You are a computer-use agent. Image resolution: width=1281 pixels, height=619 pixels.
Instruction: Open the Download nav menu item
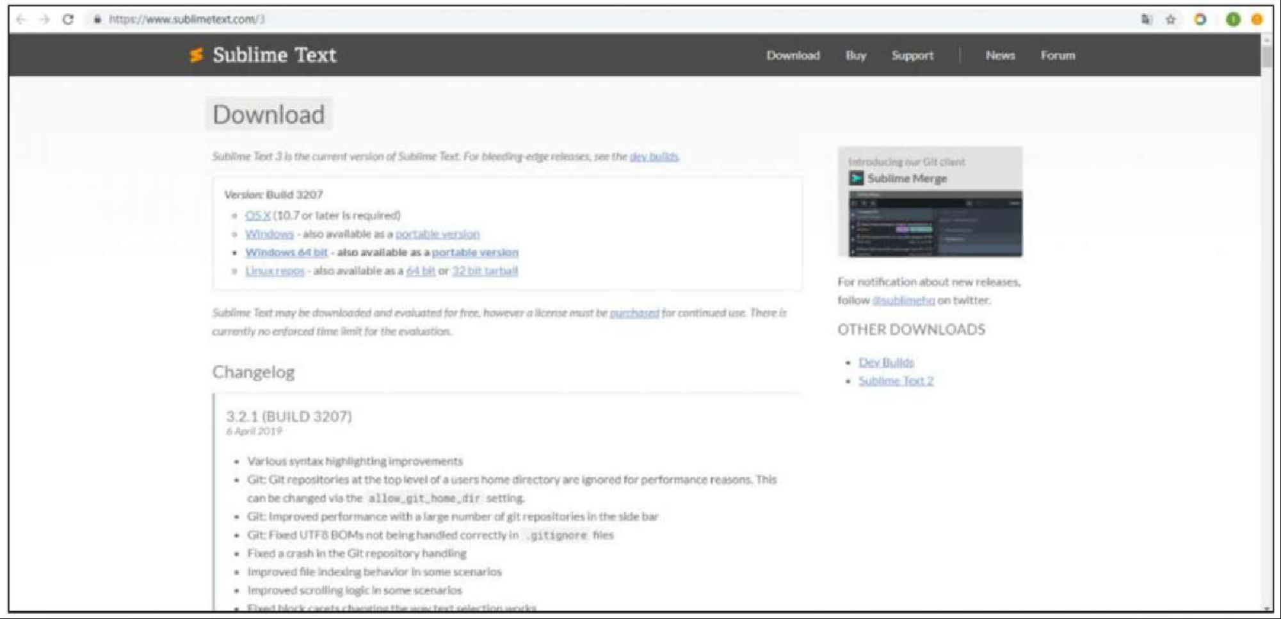pos(793,55)
